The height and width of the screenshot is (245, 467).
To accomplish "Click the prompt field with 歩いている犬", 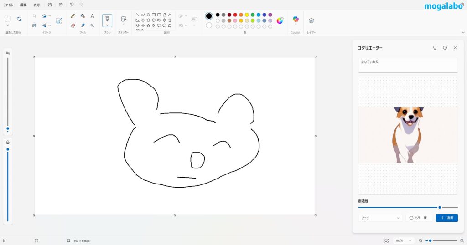I will coord(408,65).
